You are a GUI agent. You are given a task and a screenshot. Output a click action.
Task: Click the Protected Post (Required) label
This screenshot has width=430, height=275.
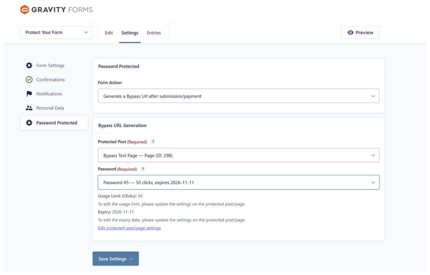[122, 142]
